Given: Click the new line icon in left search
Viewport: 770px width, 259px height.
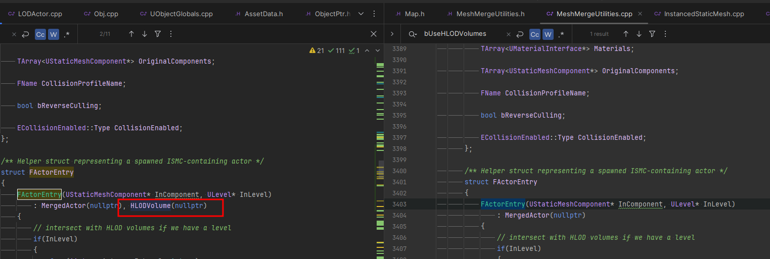Looking at the screenshot, I should point(25,34).
